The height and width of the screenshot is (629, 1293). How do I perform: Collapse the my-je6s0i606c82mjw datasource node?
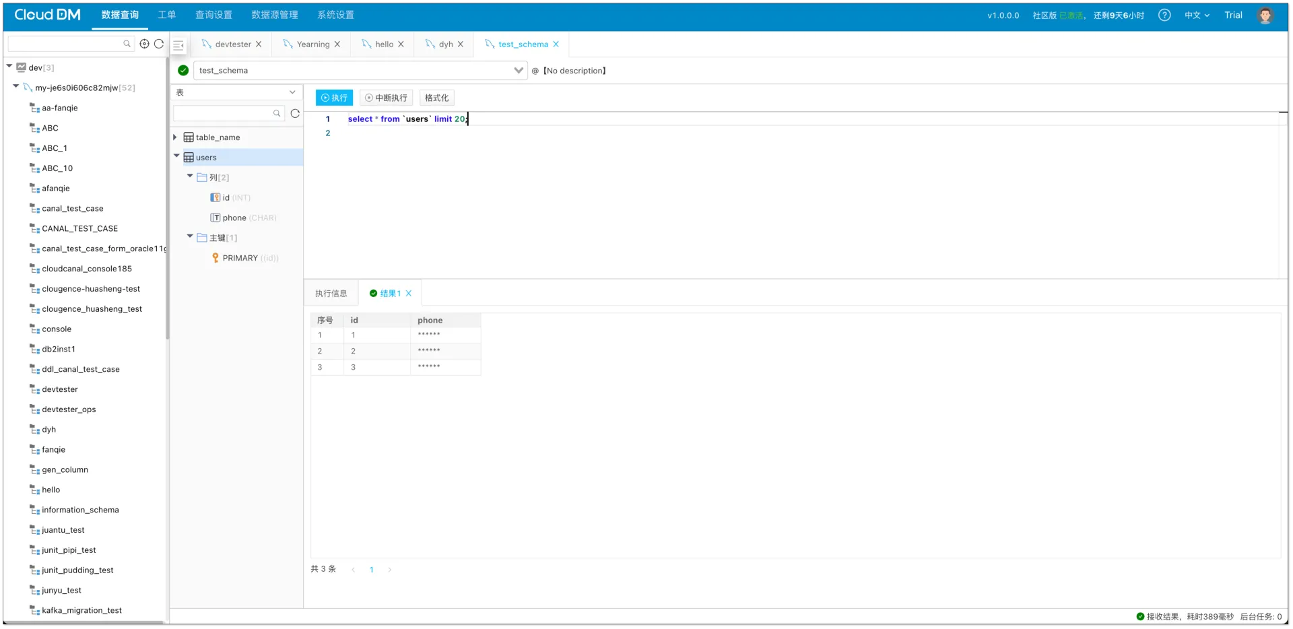coord(16,87)
